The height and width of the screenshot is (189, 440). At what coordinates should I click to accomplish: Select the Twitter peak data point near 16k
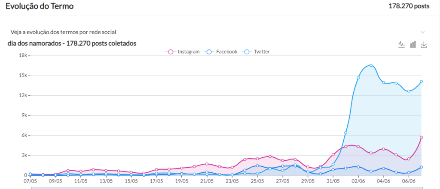(371, 65)
